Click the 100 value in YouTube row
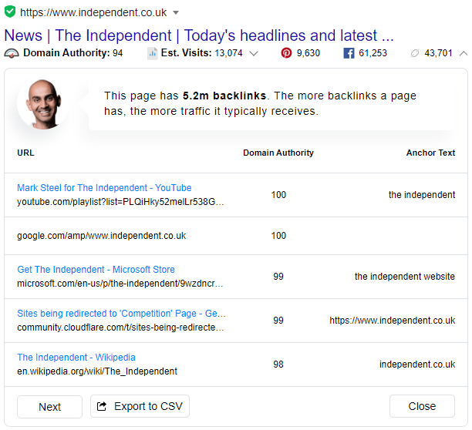Viewport: 472px width, 430px height. pyautogui.click(x=278, y=195)
